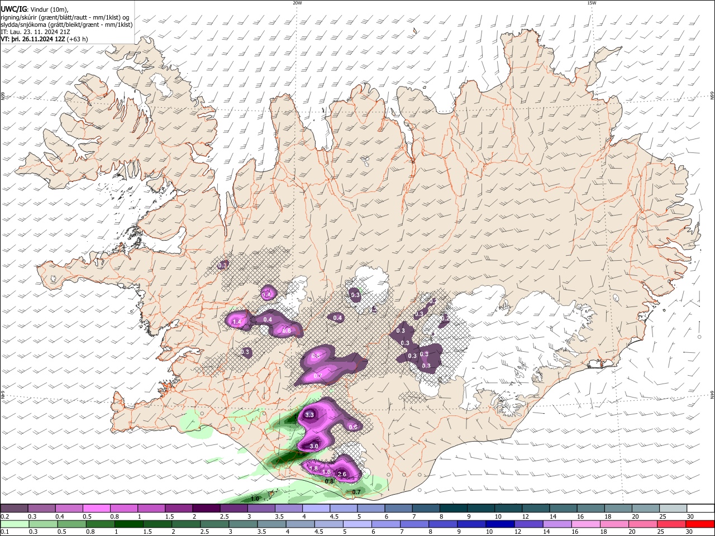Select the 2.6 precipitation label
This screenshot has width=715, height=536.
click(x=342, y=474)
